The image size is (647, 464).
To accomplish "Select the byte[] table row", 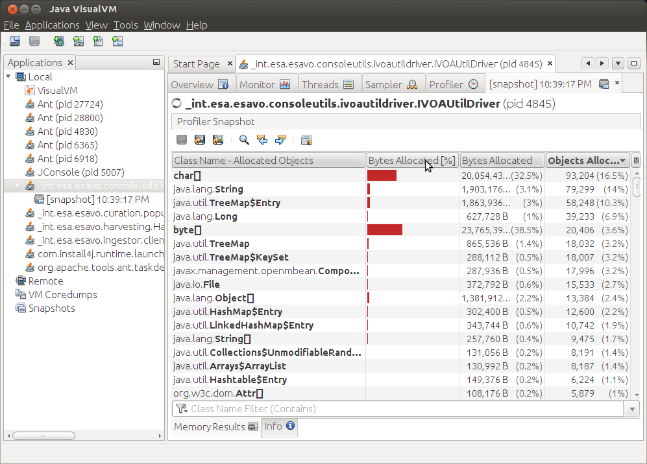I will 400,230.
